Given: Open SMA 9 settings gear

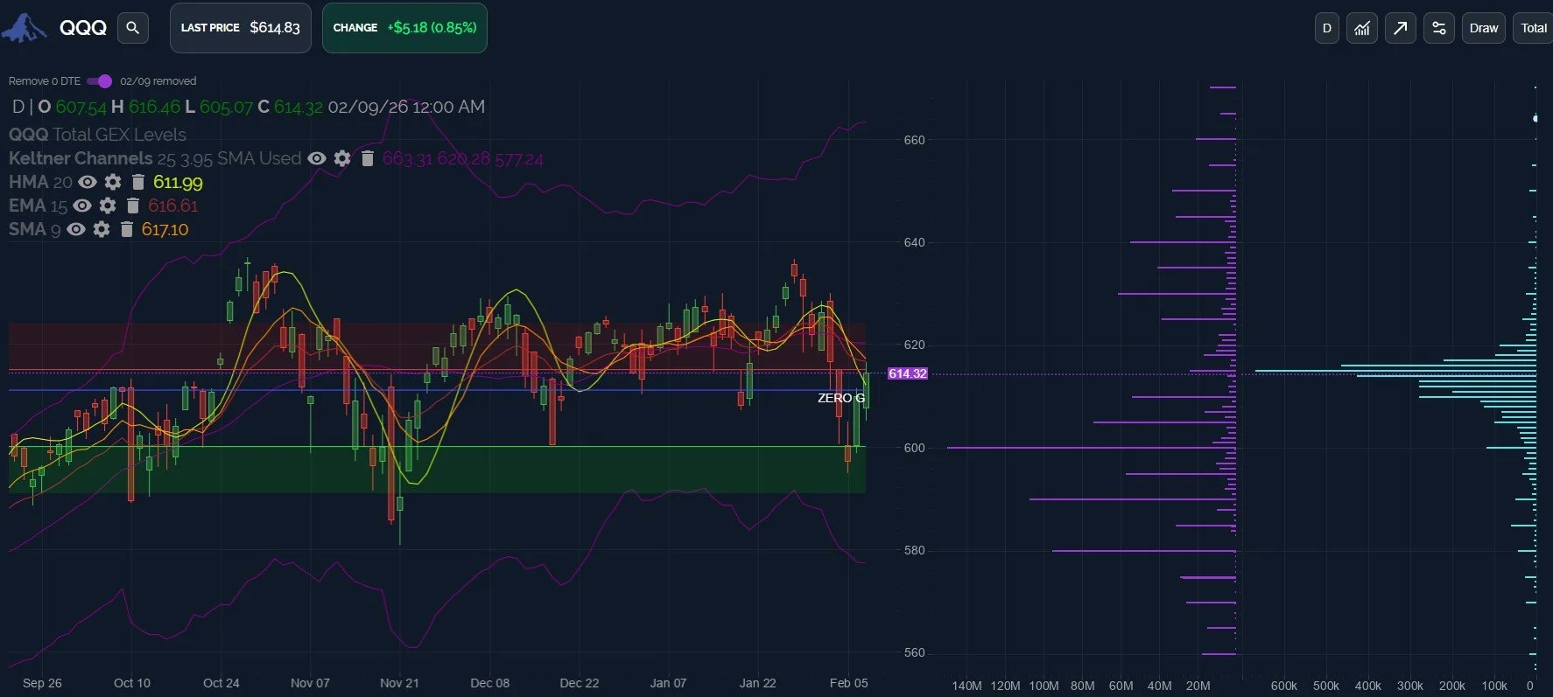Looking at the screenshot, I should point(102,229).
